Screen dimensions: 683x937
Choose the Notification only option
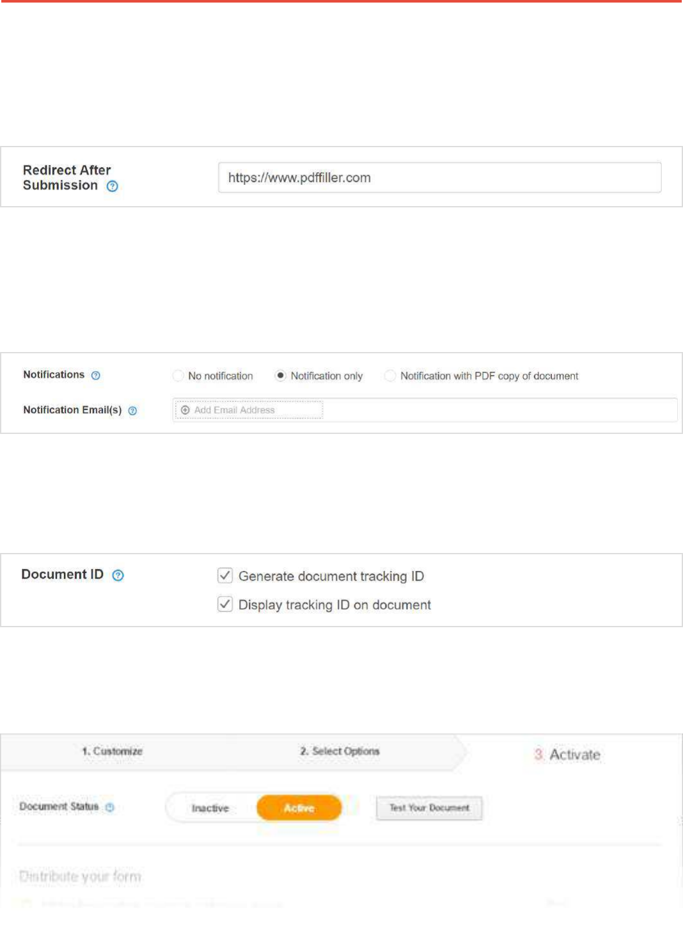[280, 376]
